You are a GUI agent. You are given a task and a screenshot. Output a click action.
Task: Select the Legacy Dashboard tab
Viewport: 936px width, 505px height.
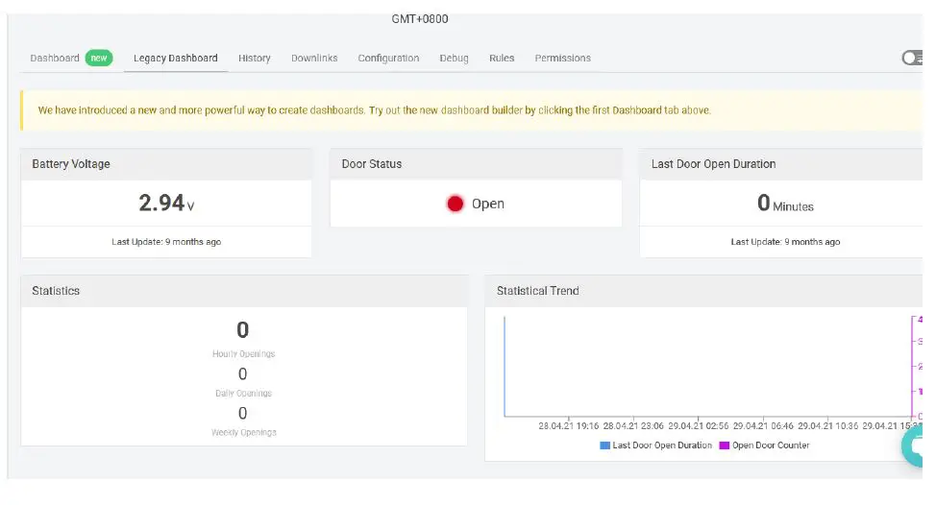pos(176,58)
